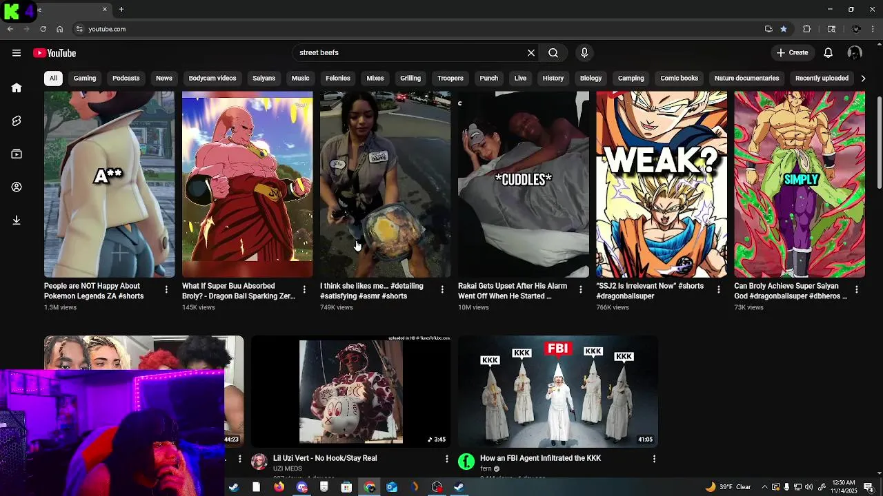
Task: Go to the YouTube logo home link
Action: pyautogui.click(x=54, y=53)
